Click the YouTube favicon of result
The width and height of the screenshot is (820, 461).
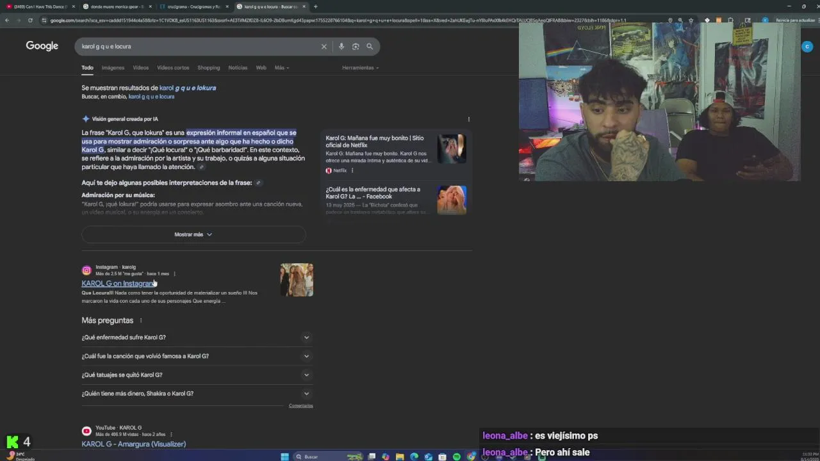pyautogui.click(x=86, y=431)
